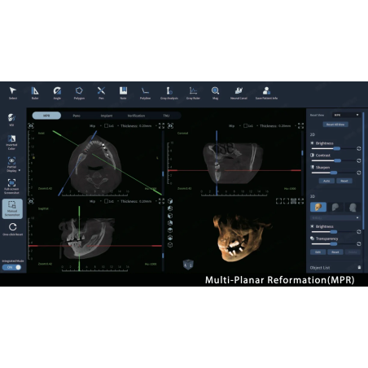The width and height of the screenshot is (368, 368).
Task: Reset the Contrast slider value
Action: [x=359, y=160]
